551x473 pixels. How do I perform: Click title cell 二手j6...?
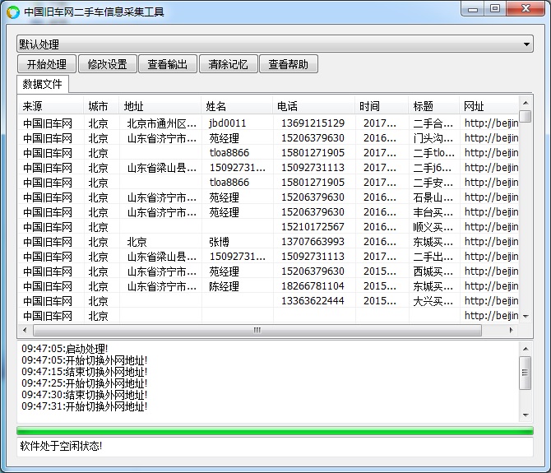pyautogui.click(x=433, y=168)
